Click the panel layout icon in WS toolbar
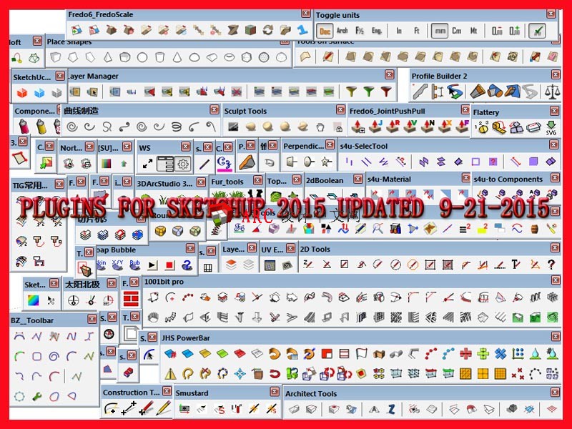 click(x=165, y=164)
